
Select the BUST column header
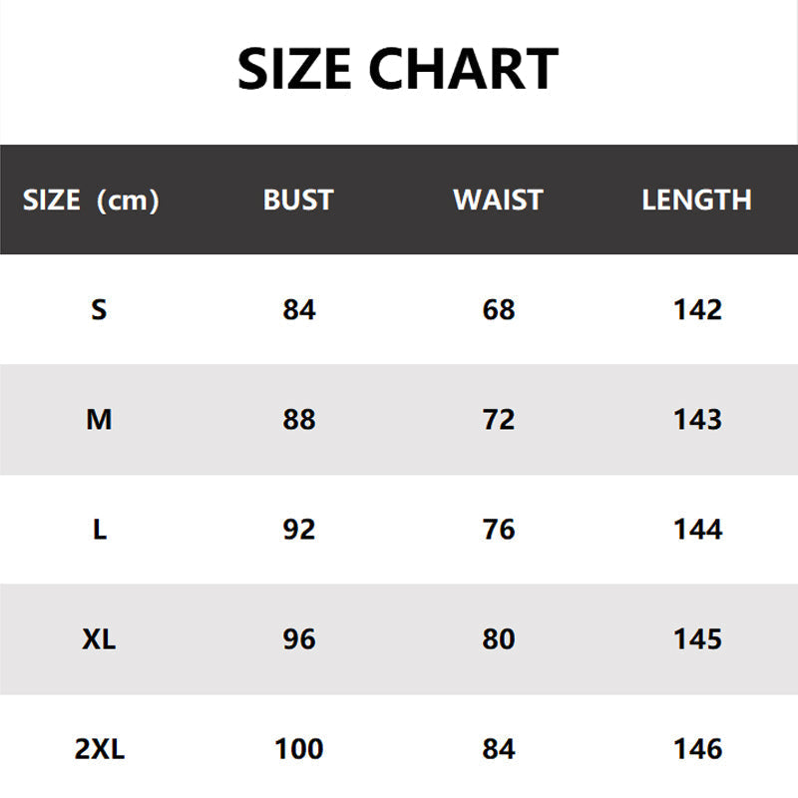point(298,199)
